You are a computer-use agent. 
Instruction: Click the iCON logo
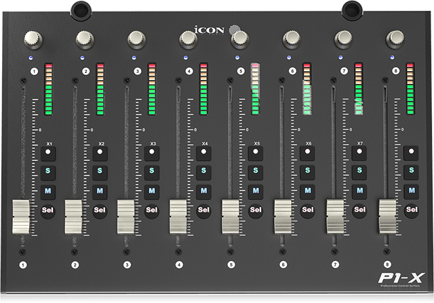(217, 30)
